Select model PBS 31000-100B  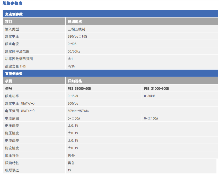[156, 89]
